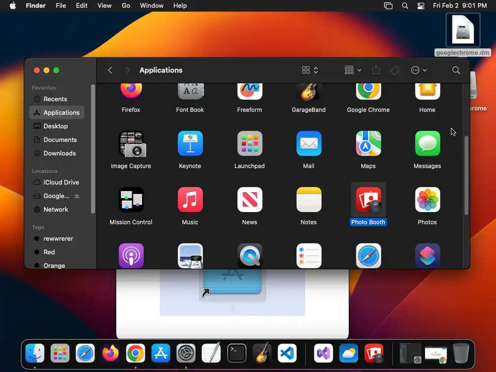The width and height of the screenshot is (496, 372).
Task: Select the Freeform app icon
Action: (249, 92)
